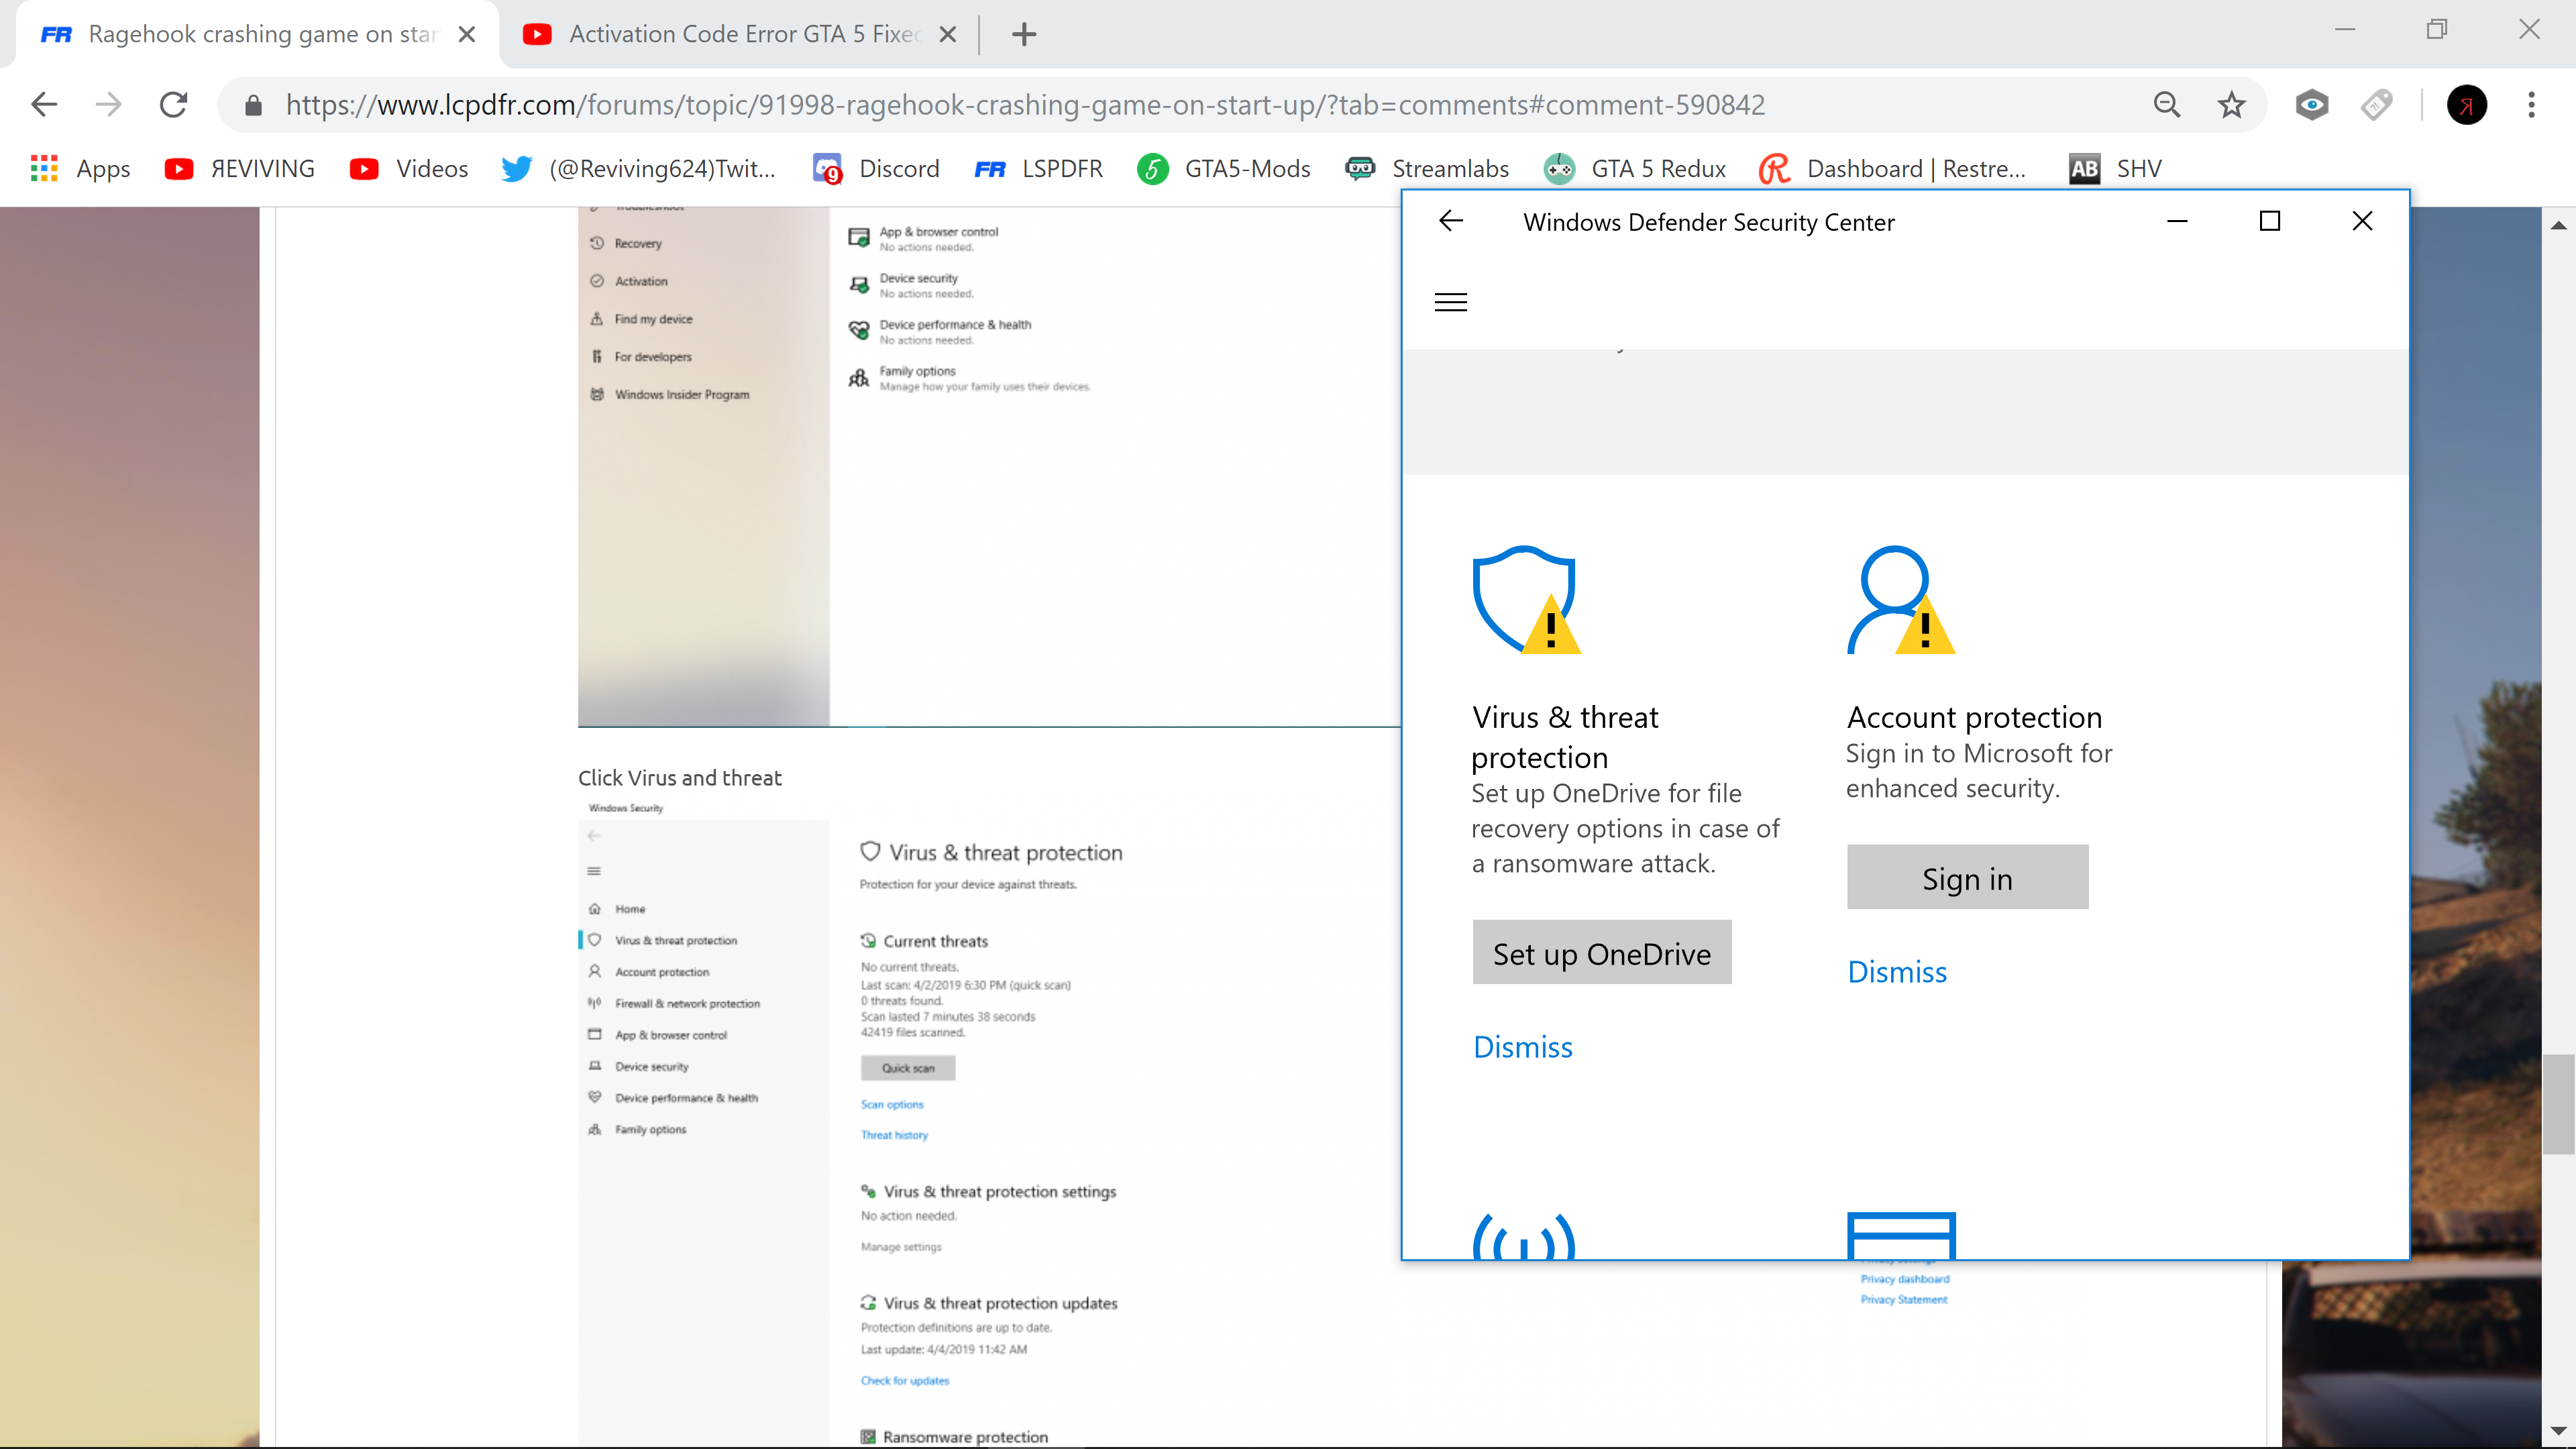Open Virus & threat protection shield icon
Screen dimensions: 2576x1449
click(1525, 599)
